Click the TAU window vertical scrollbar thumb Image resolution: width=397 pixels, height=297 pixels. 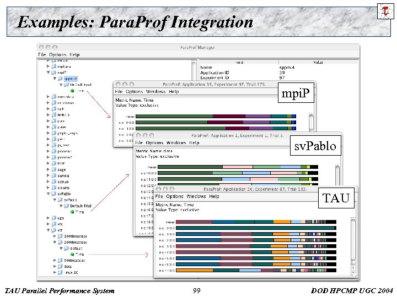353,239
